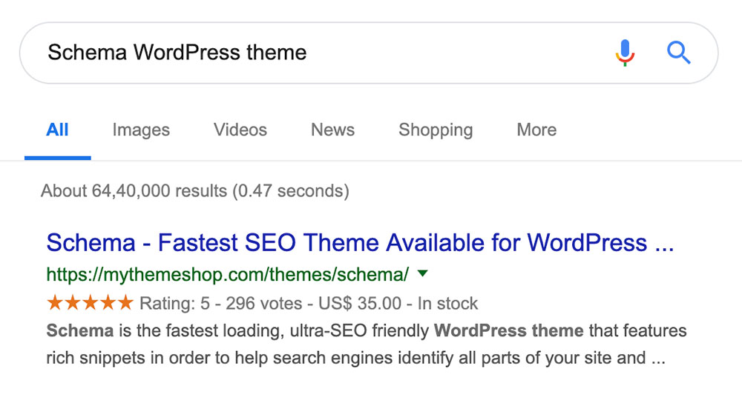Expand the More search options menu
Viewport: 742px width, 403px height.
tap(536, 130)
